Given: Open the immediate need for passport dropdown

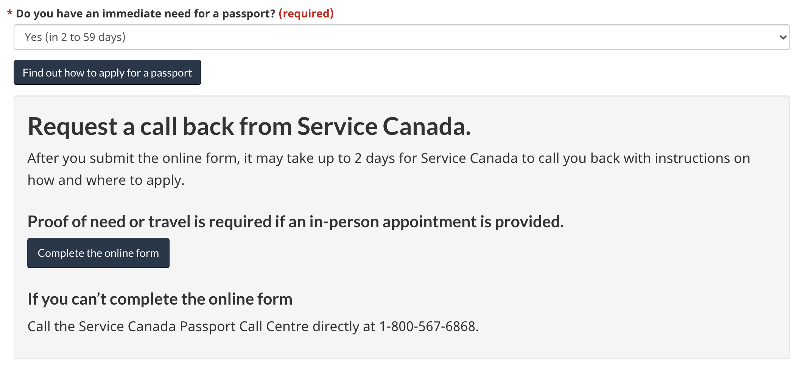Looking at the screenshot, I should coord(401,37).
